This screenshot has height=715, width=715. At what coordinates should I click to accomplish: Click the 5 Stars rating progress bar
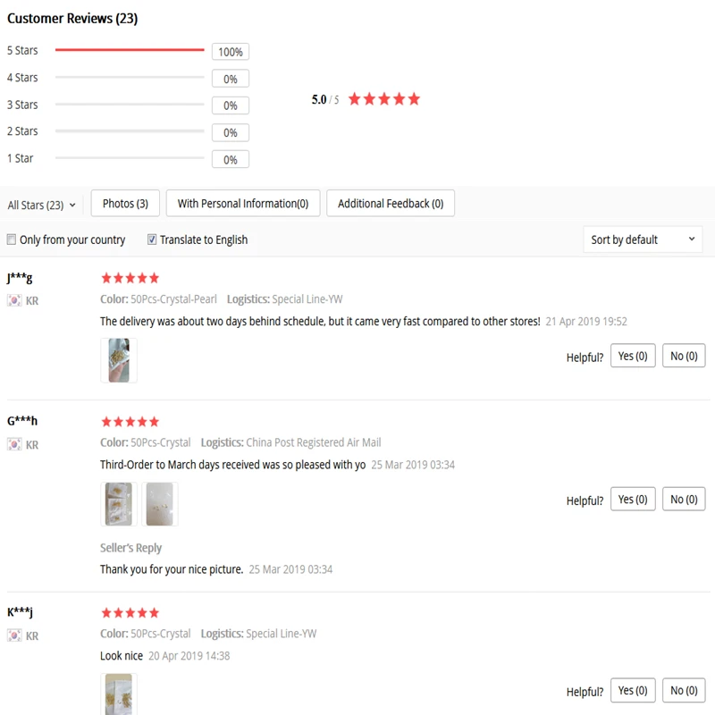(x=130, y=50)
